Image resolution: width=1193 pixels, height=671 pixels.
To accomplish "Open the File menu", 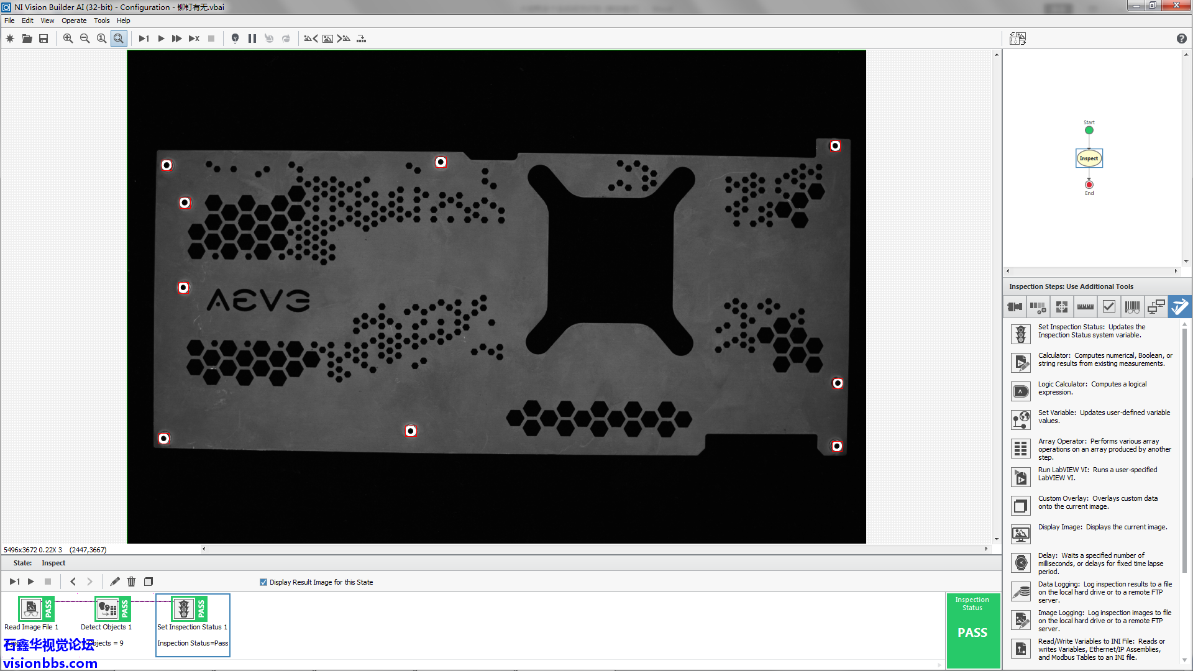I will tap(9, 21).
